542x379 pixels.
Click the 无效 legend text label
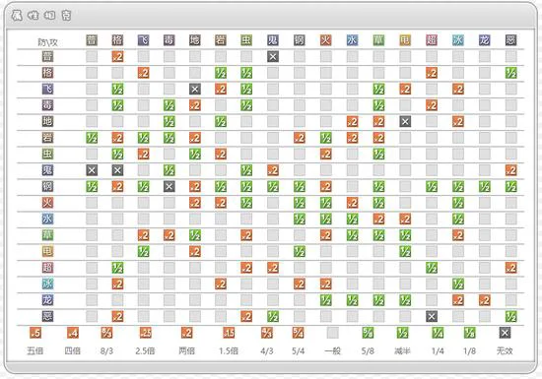coord(505,351)
